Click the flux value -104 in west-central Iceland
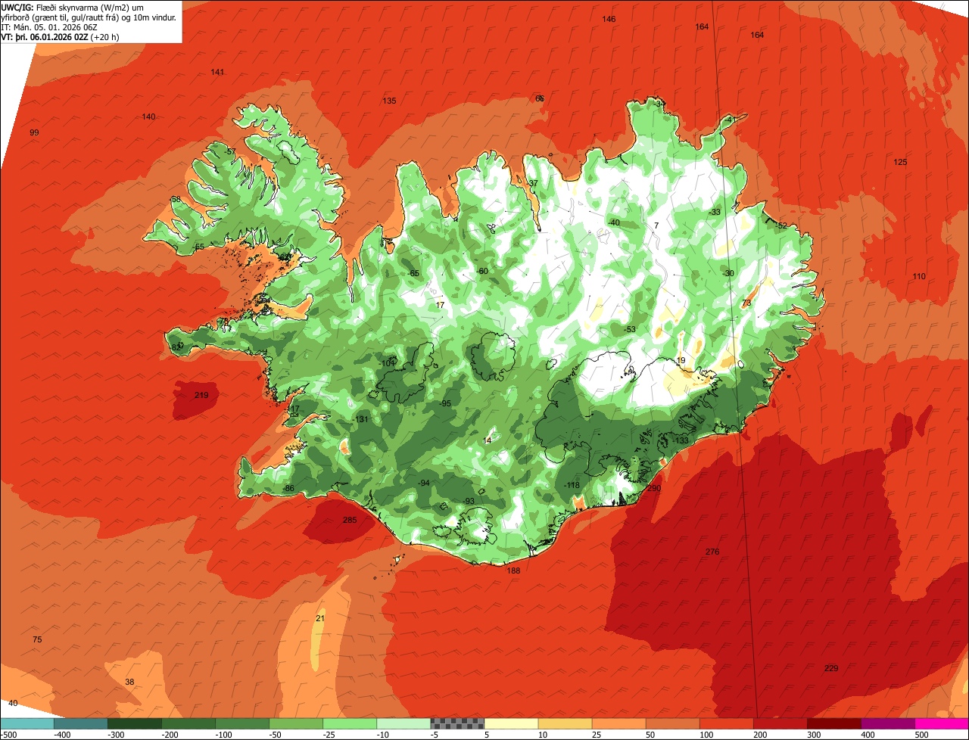 pos(387,363)
